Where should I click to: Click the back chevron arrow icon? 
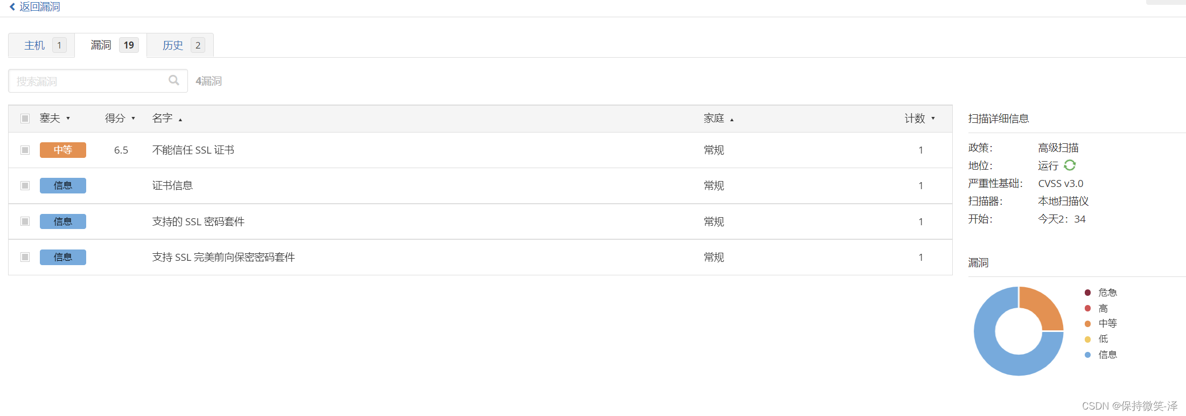(12, 7)
